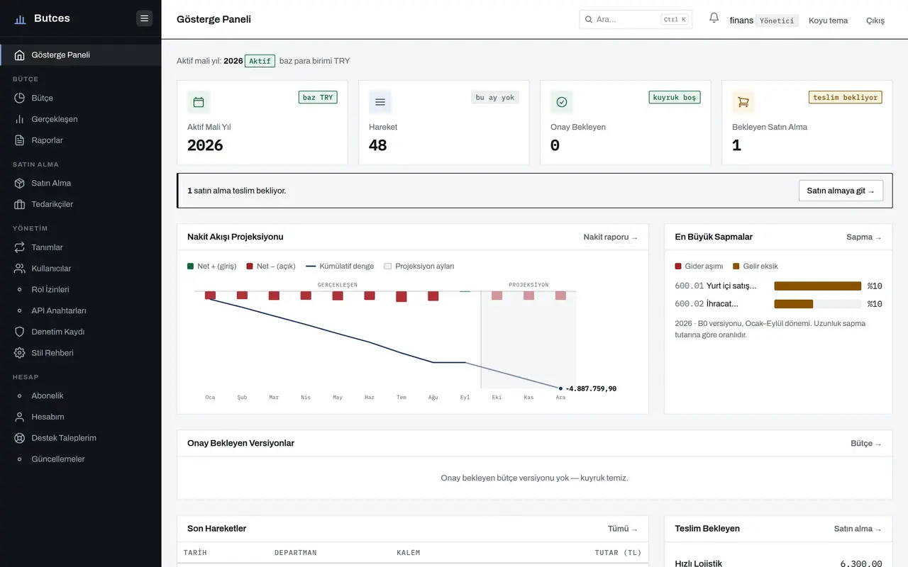Click the Net + (giriş) green legend swatch
This screenshot has height=567, width=908.
point(191,266)
